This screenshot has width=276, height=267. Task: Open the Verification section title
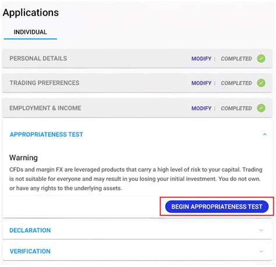pos(30,251)
